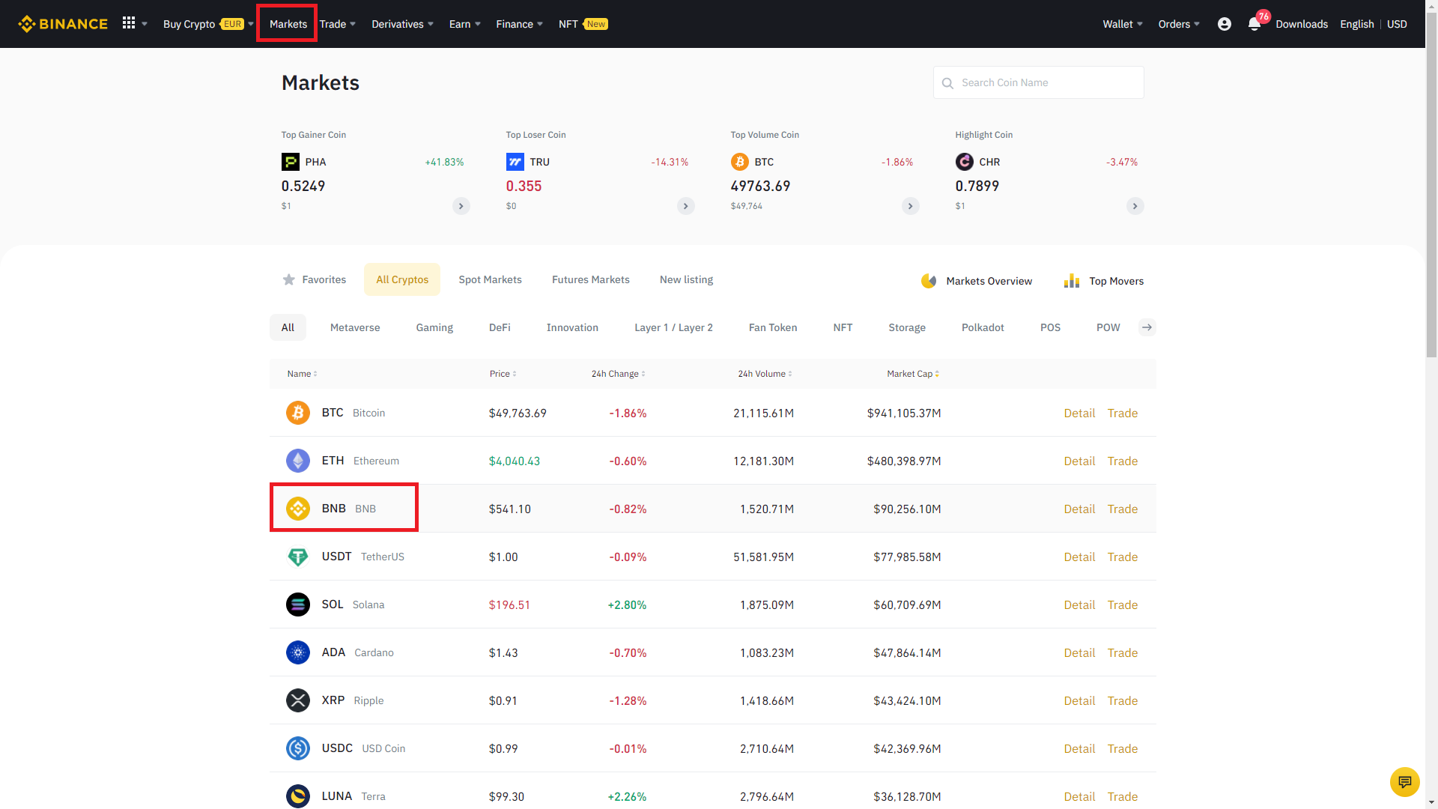
Task: Open Detail link for Solana row
Action: 1078,605
